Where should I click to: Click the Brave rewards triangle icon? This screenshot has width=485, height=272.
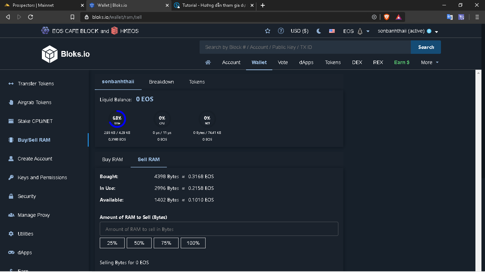pyautogui.click(x=398, y=17)
